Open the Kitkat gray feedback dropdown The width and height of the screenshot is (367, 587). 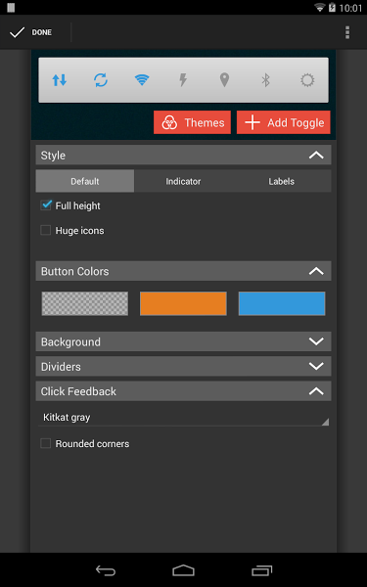pyautogui.click(x=184, y=418)
